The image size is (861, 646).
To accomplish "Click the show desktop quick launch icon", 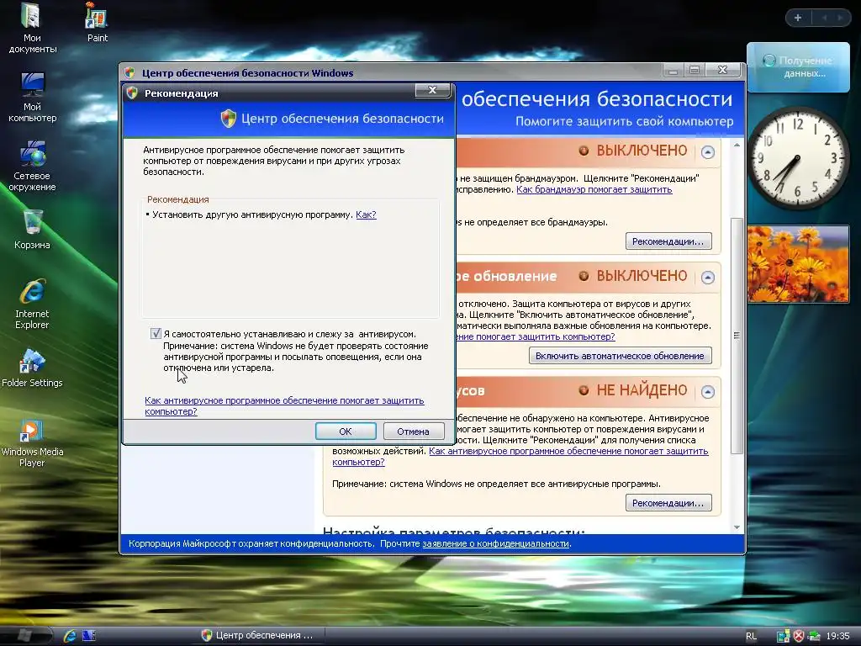I will click(89, 636).
